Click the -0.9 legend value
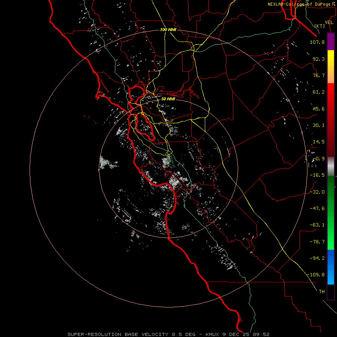 [x=319, y=159]
